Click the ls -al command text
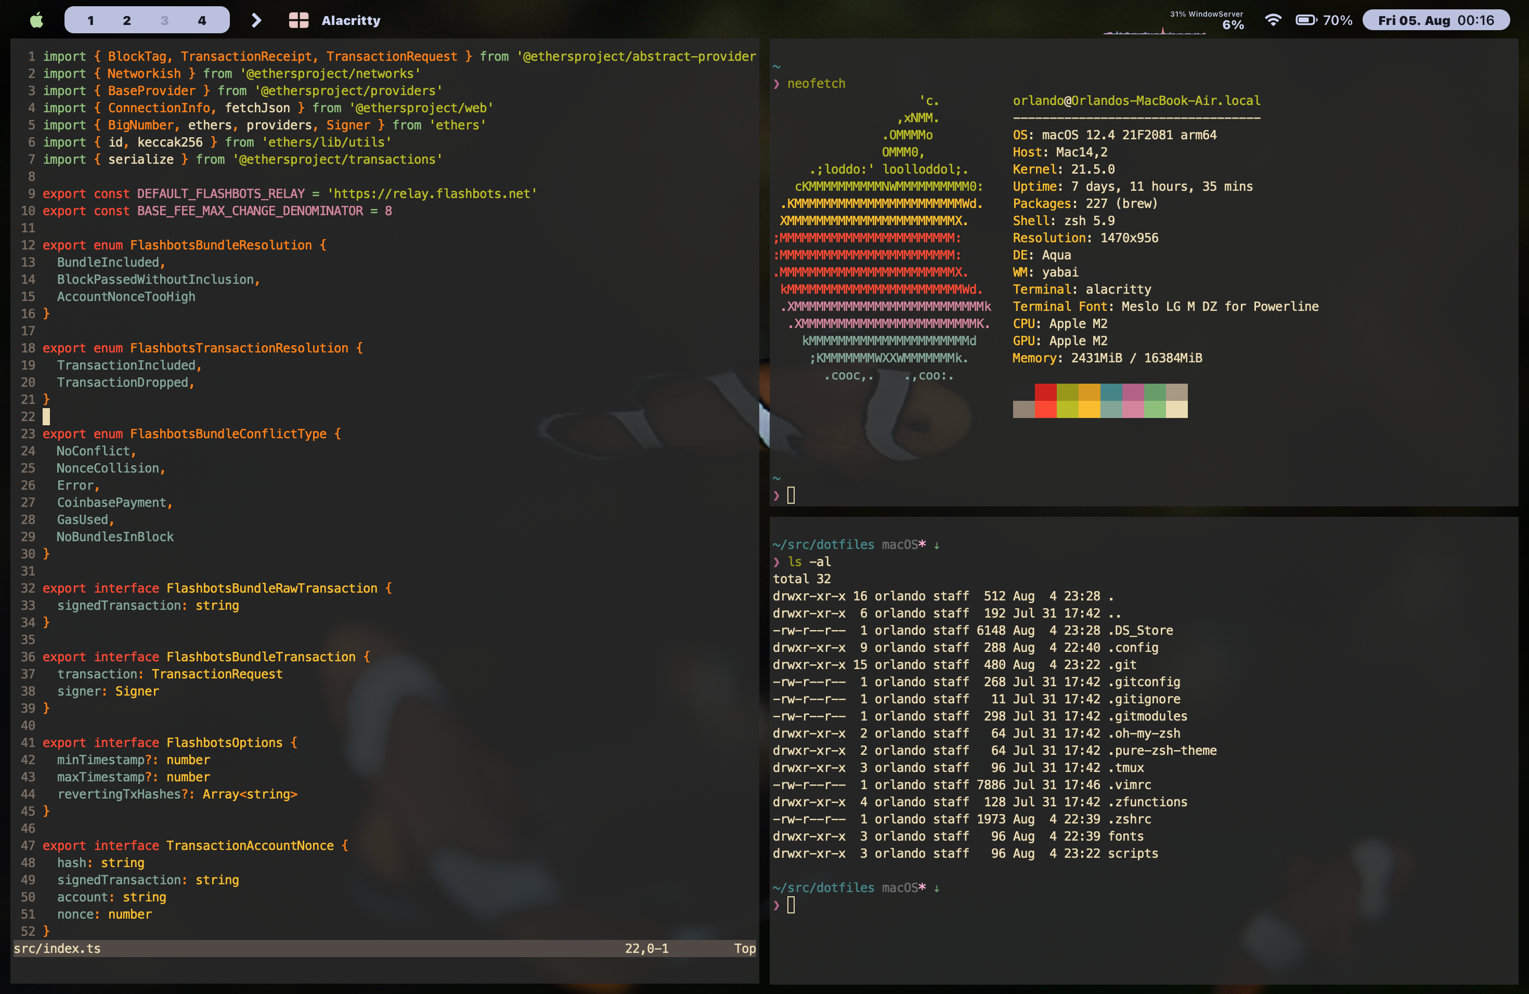This screenshot has width=1529, height=994. coord(809,562)
